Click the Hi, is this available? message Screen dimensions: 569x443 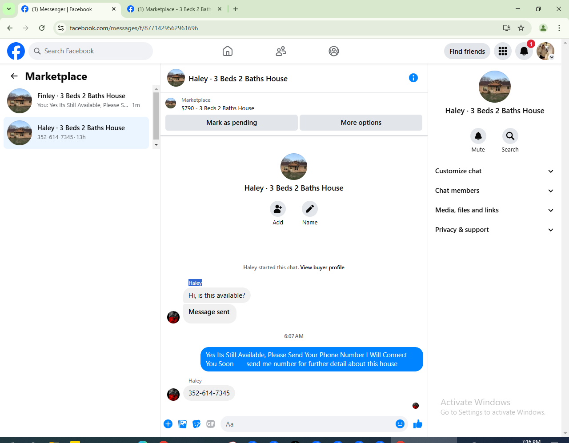(x=217, y=295)
